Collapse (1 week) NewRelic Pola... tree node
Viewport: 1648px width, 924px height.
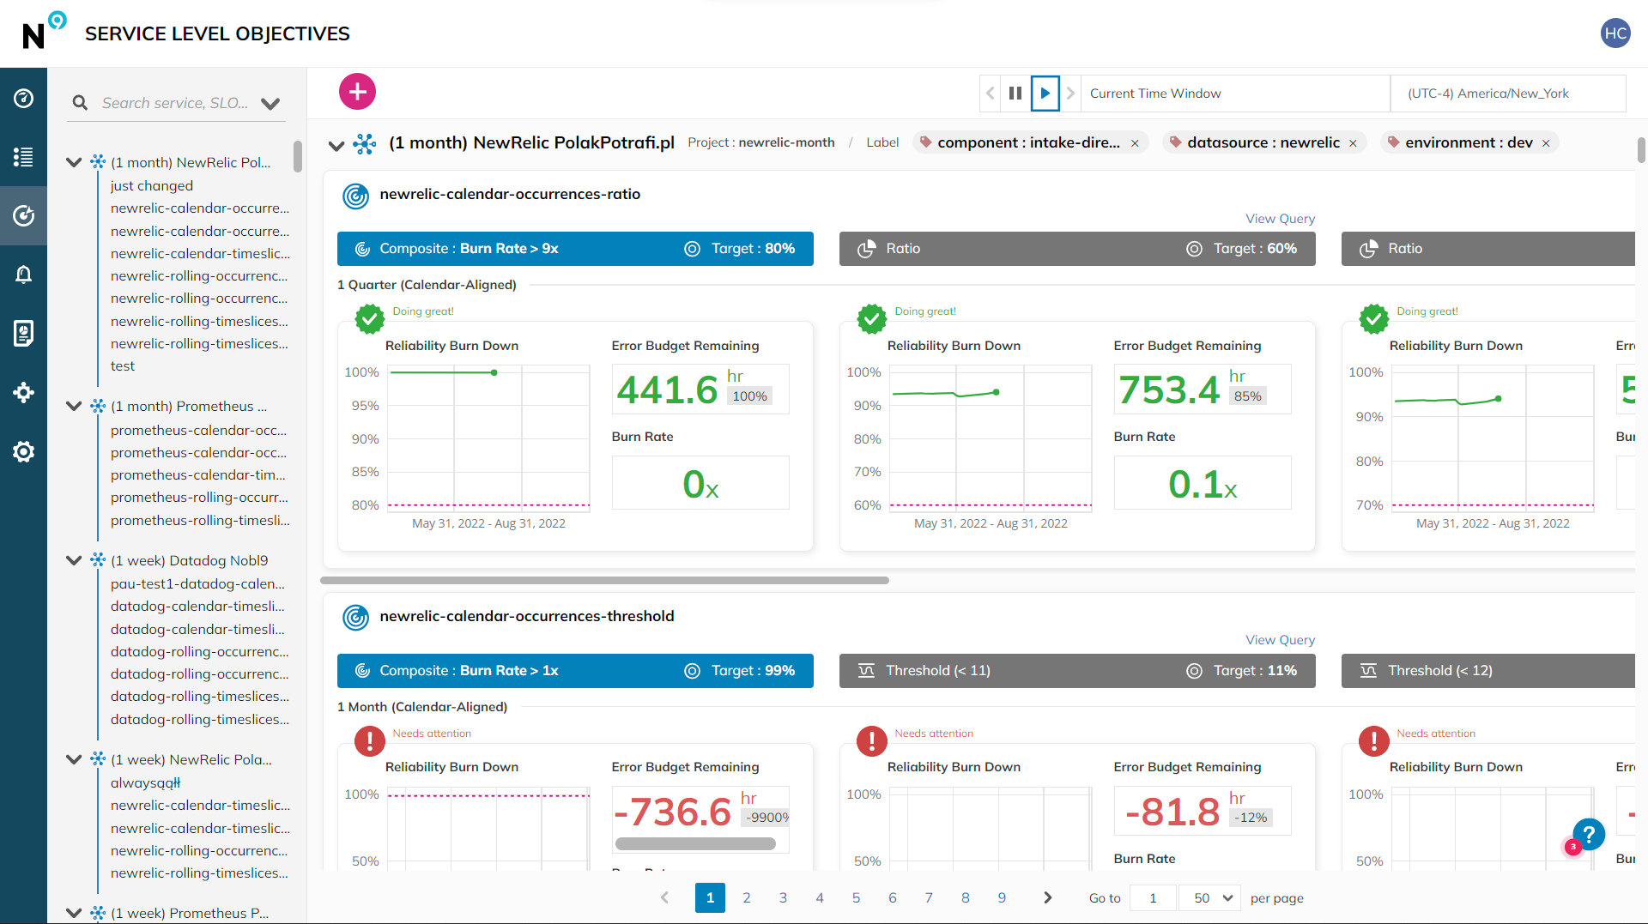pos(74,759)
